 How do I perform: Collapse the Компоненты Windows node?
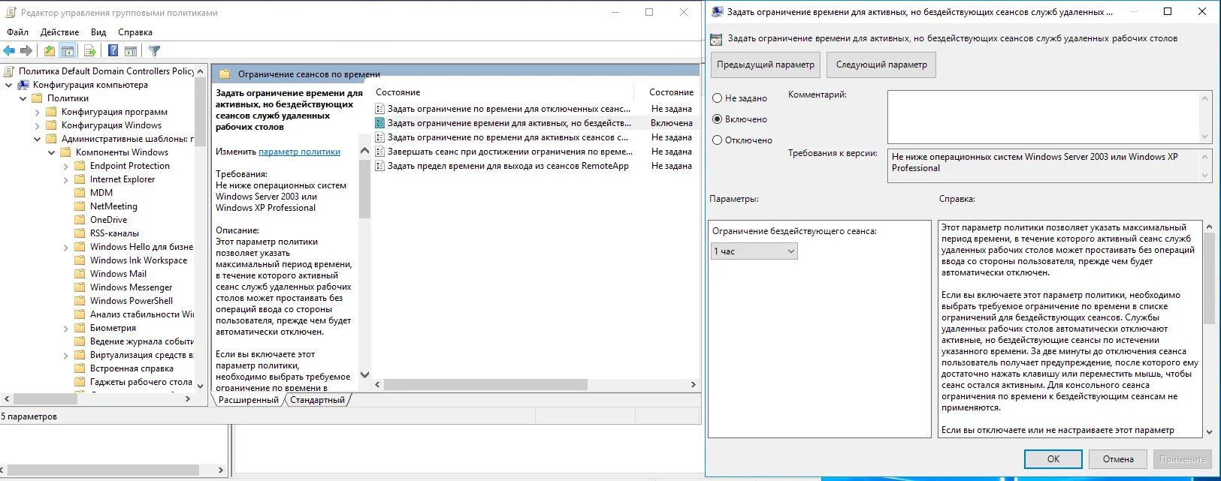[x=52, y=153]
